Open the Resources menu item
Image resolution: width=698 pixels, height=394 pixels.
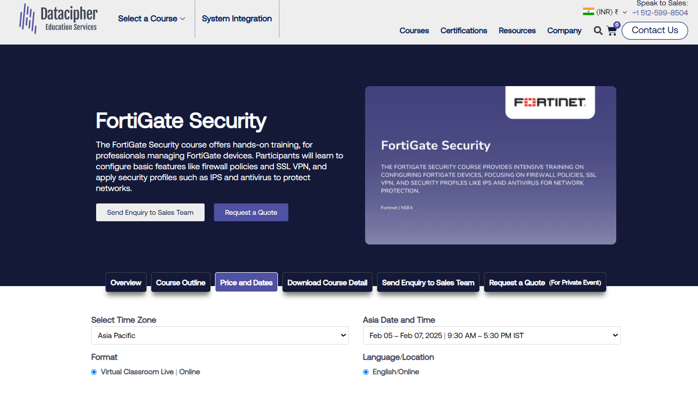(517, 31)
